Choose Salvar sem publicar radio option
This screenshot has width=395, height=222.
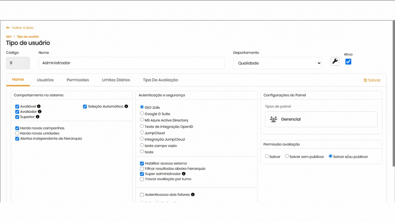click(287, 157)
